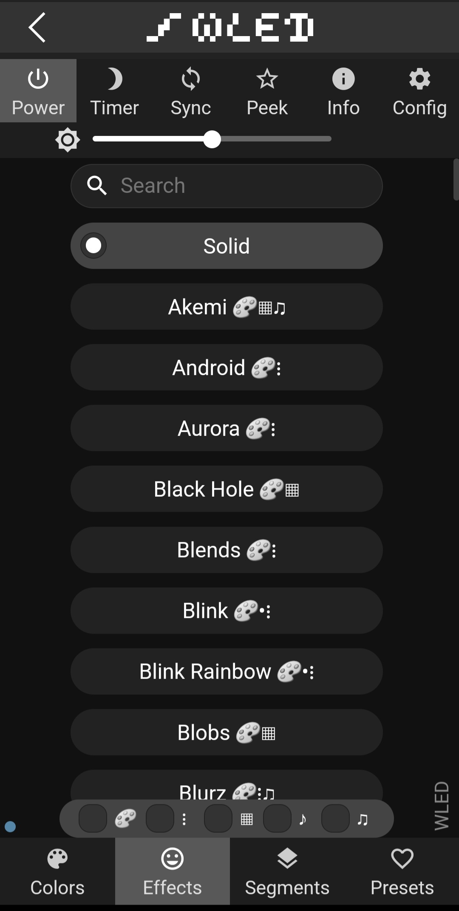Open the Config settings
Image resolution: width=459 pixels, height=911 pixels.
419,91
